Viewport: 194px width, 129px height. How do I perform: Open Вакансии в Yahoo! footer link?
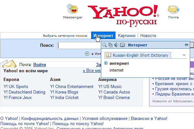tap(149, 118)
